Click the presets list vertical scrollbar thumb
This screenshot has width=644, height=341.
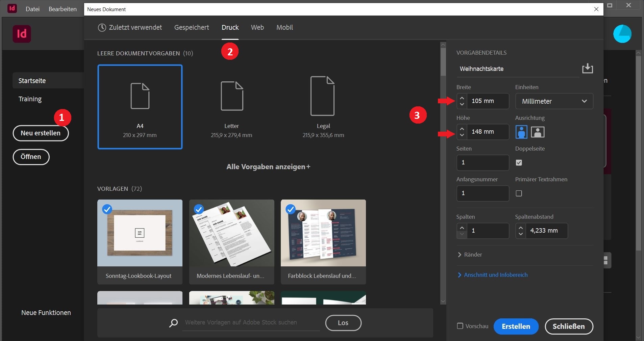(x=443, y=62)
